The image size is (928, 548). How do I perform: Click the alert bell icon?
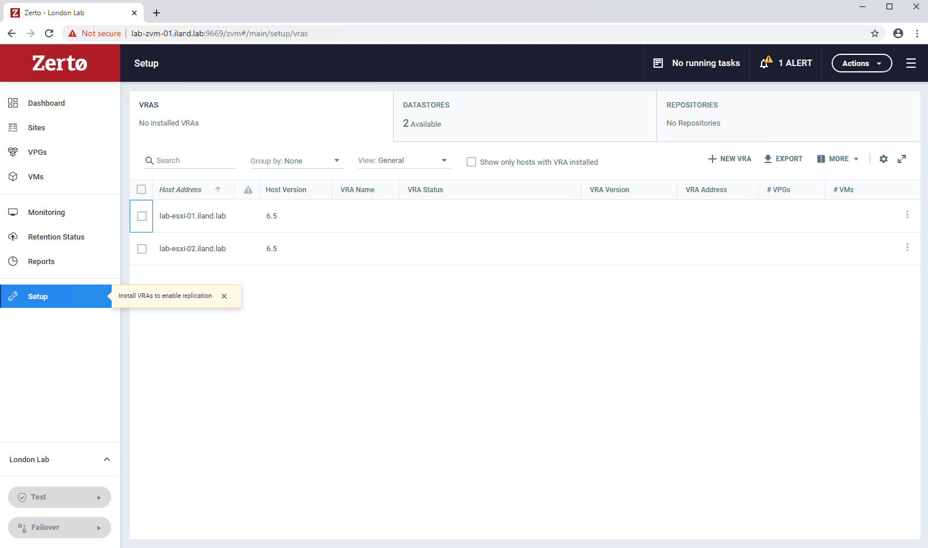click(765, 63)
